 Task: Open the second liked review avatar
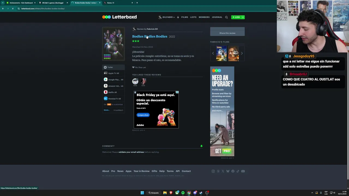tap(143, 81)
